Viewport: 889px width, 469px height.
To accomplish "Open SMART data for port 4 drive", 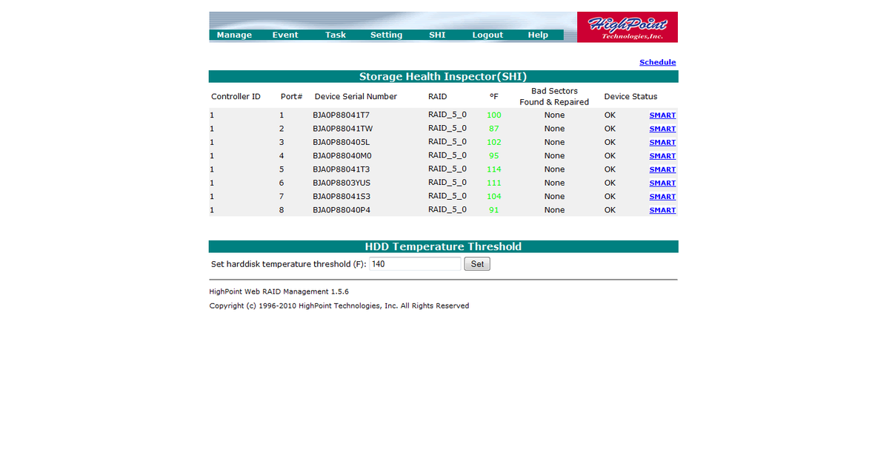I will point(662,155).
